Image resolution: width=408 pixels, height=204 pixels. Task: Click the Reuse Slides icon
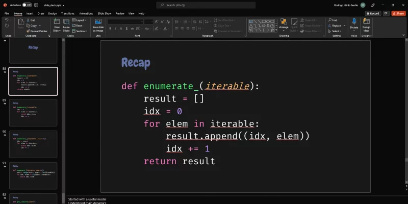tap(66, 22)
